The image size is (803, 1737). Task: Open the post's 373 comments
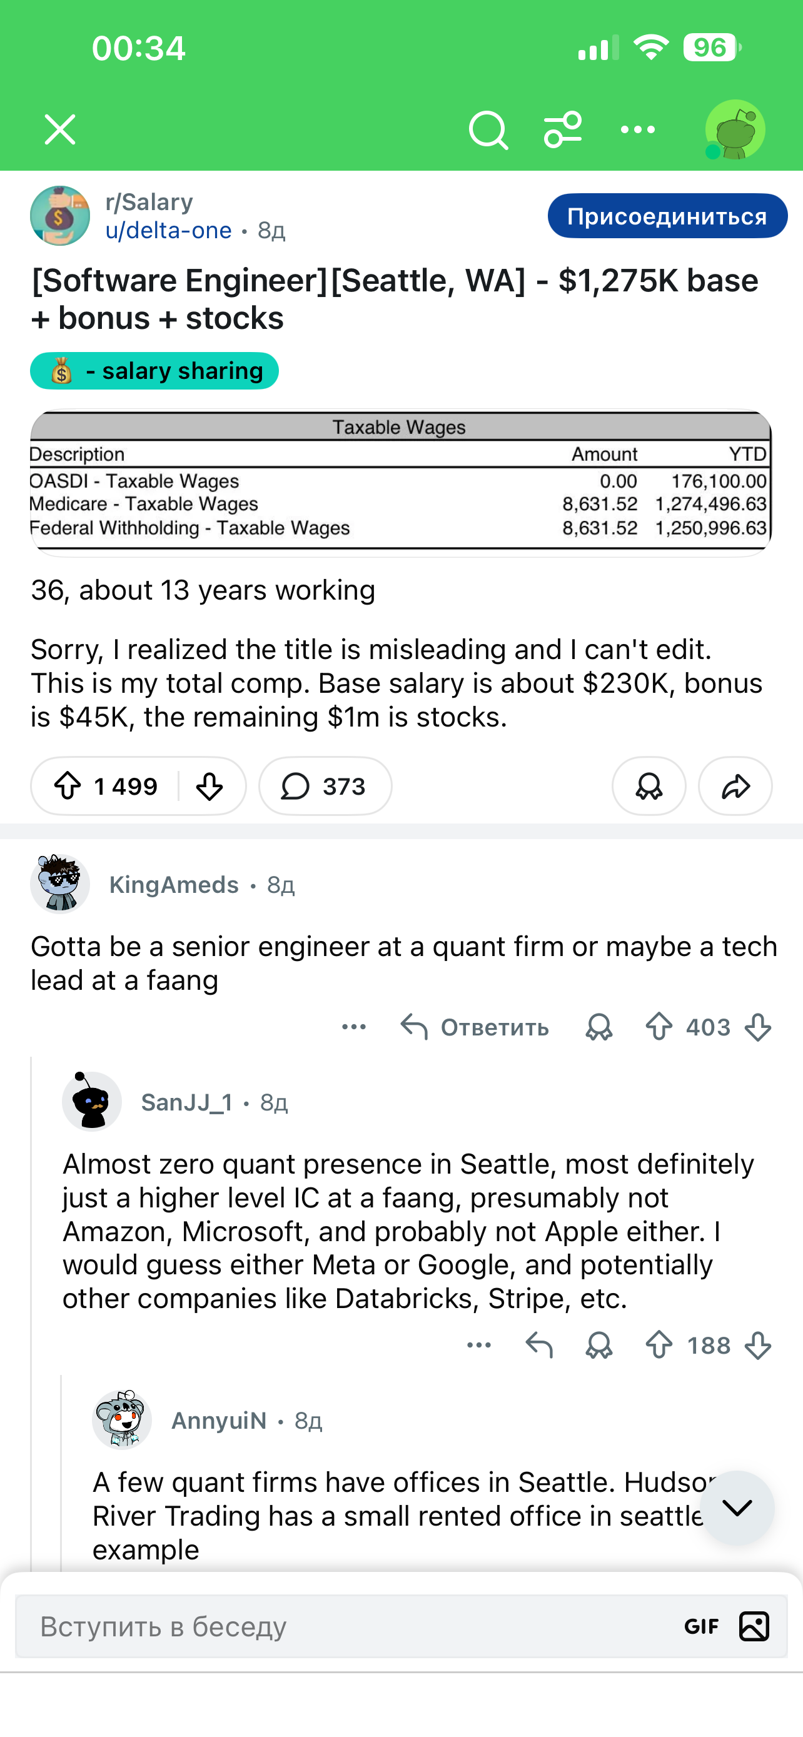point(325,786)
